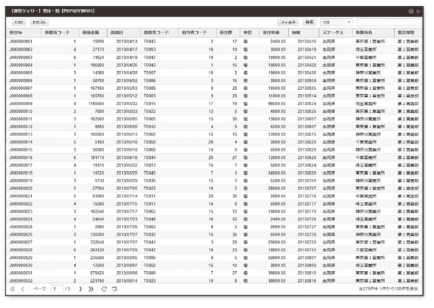Sort by 受注№ column header

pyautogui.click(x=23, y=33)
